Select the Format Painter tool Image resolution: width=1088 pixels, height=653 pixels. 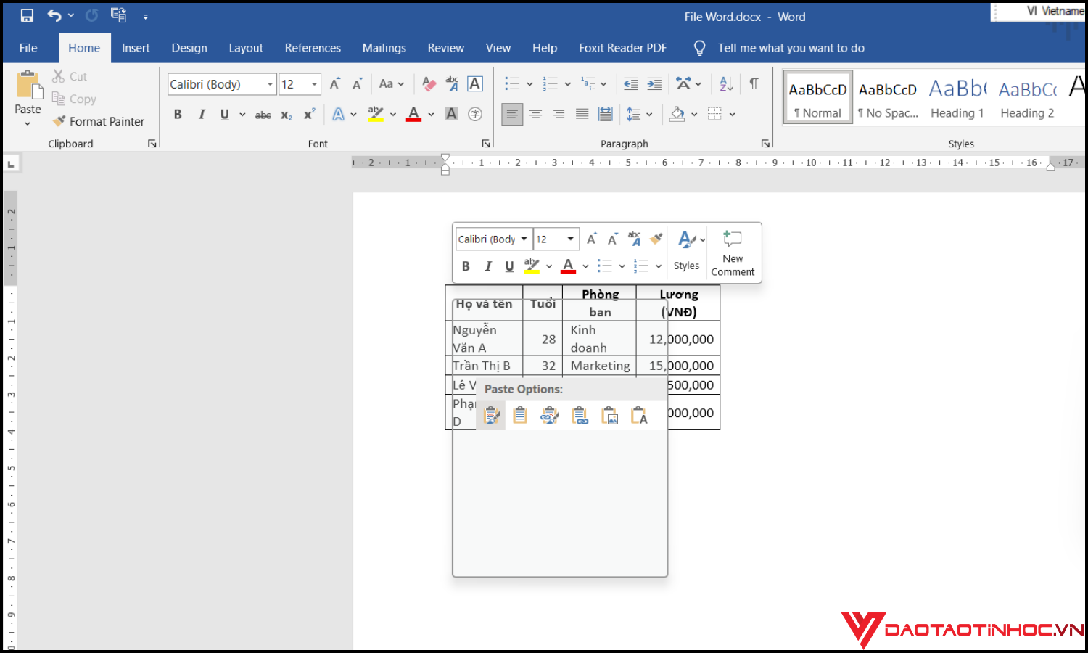[x=99, y=121]
